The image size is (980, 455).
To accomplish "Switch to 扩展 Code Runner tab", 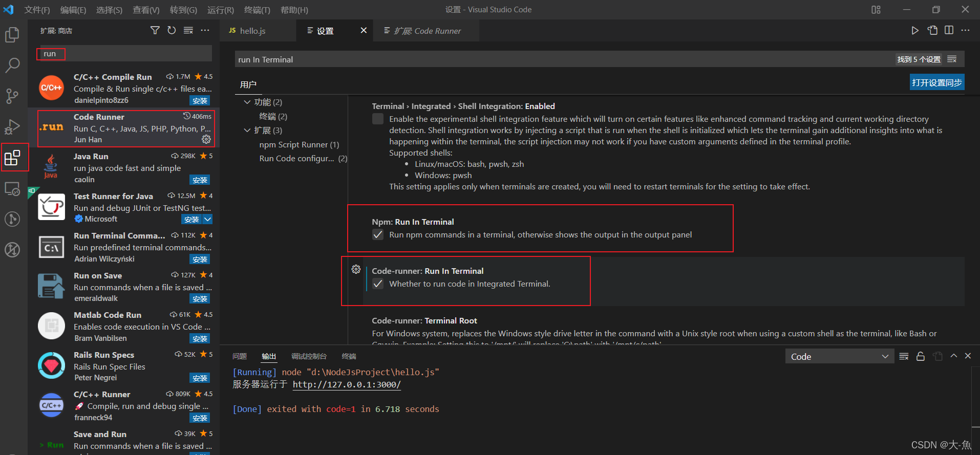I will click(x=427, y=31).
